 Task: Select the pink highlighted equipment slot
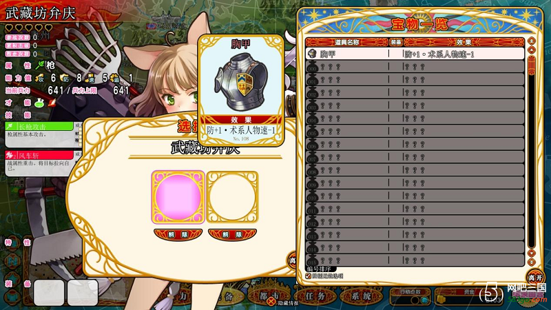click(x=178, y=197)
